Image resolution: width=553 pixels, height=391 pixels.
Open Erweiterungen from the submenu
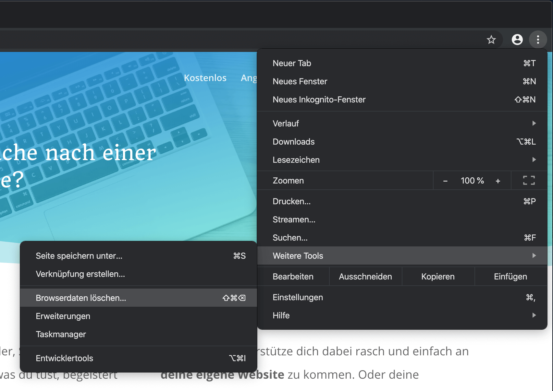tap(139, 316)
